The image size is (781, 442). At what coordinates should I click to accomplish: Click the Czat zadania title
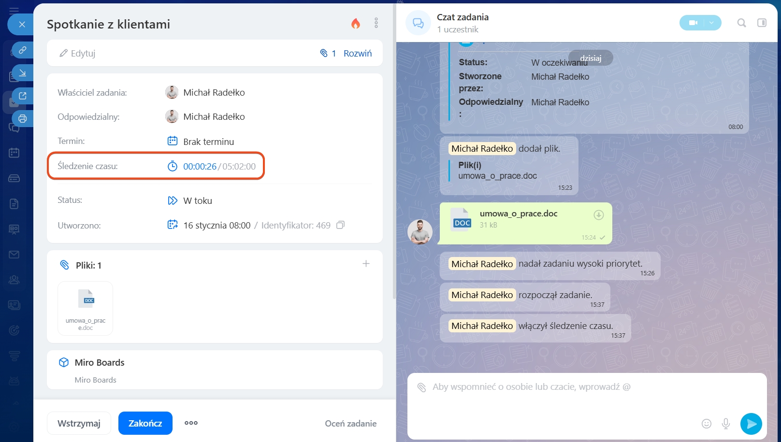pyautogui.click(x=463, y=17)
